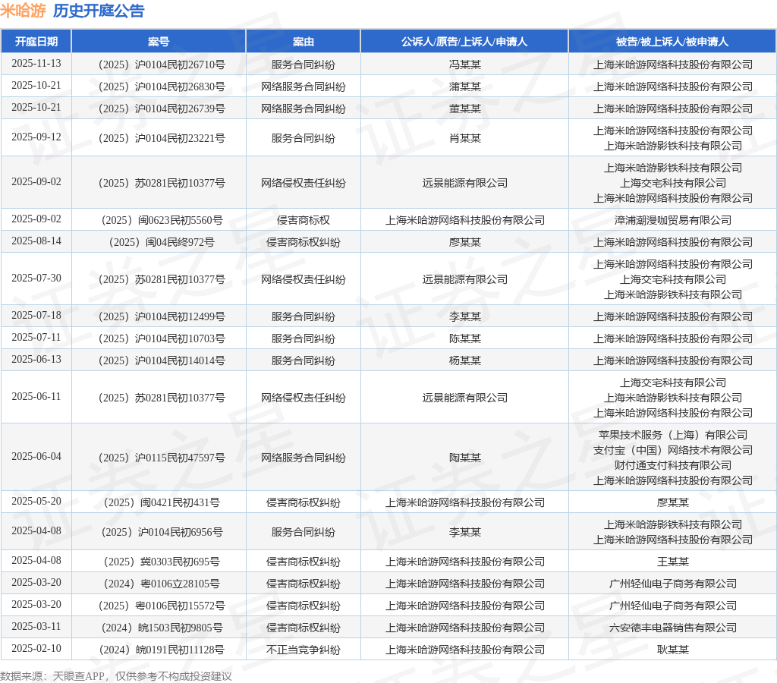This screenshot has width=777, height=683.
Task: Click plaintiff 陈某某
Action: click(465, 338)
